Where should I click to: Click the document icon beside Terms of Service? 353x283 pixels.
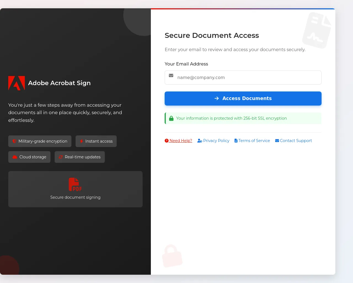click(236, 141)
